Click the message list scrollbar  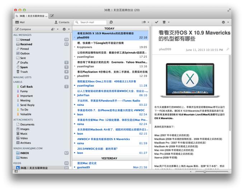[150, 75]
